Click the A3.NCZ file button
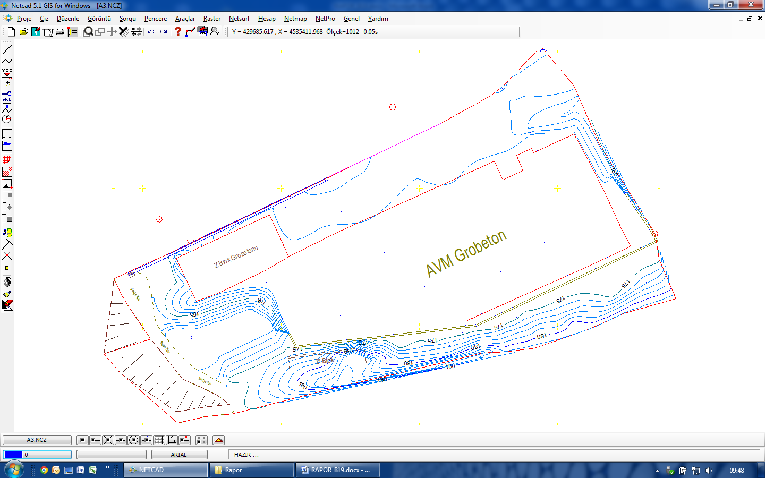Image resolution: width=765 pixels, height=478 pixels. point(37,440)
